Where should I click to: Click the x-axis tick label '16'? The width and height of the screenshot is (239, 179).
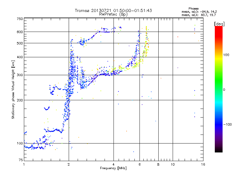[203, 164]
